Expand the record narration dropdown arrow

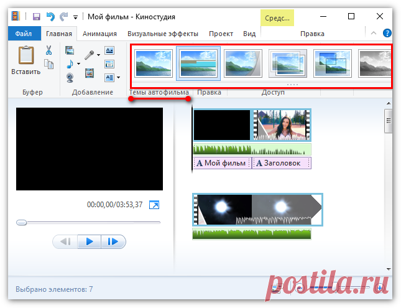click(98, 55)
